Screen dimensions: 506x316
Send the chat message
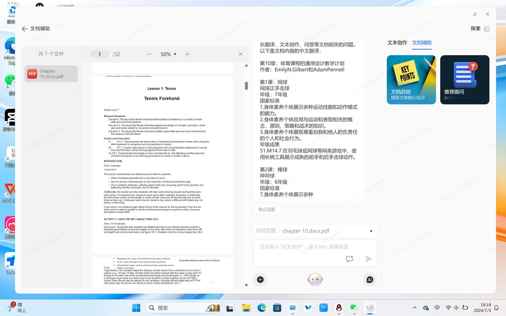(368, 259)
